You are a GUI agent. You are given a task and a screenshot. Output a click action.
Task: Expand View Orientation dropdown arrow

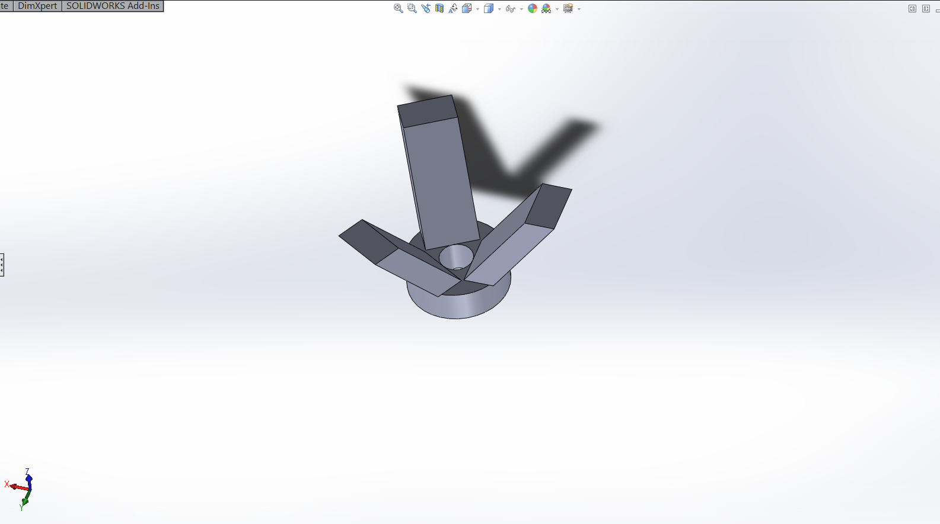point(477,9)
